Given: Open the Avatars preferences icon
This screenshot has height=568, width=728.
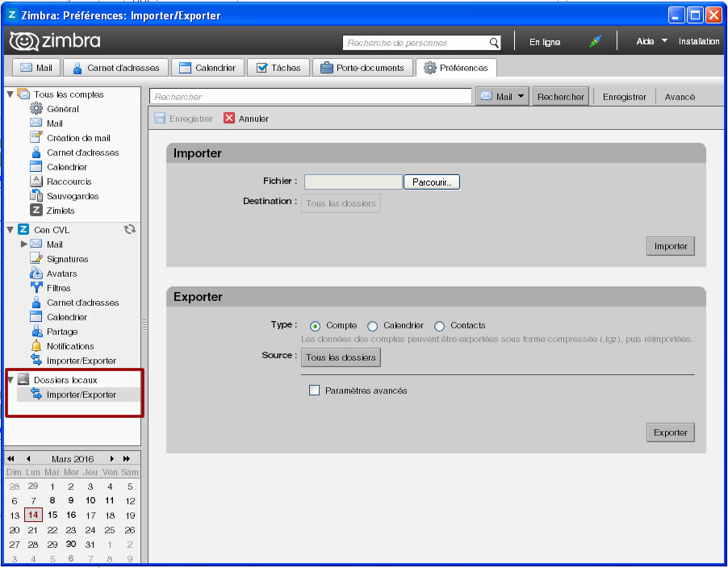Looking at the screenshot, I should 36,274.
